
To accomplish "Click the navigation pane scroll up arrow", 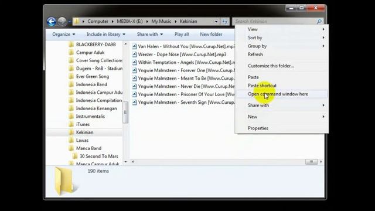I will click(x=125, y=44).
